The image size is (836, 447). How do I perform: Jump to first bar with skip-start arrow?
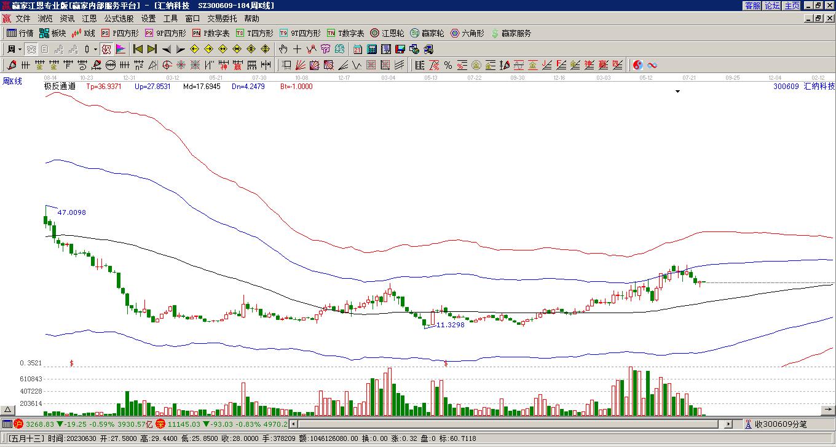pos(138,49)
